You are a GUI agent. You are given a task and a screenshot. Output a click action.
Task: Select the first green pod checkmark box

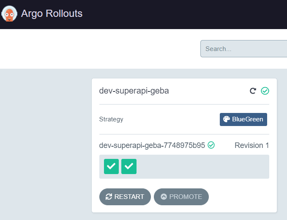point(112,166)
